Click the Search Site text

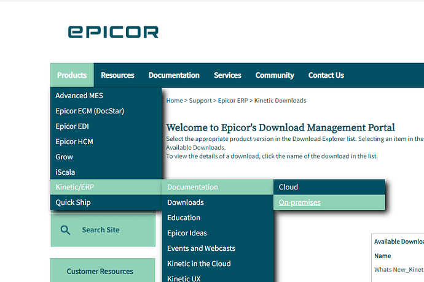pyautogui.click(x=101, y=230)
